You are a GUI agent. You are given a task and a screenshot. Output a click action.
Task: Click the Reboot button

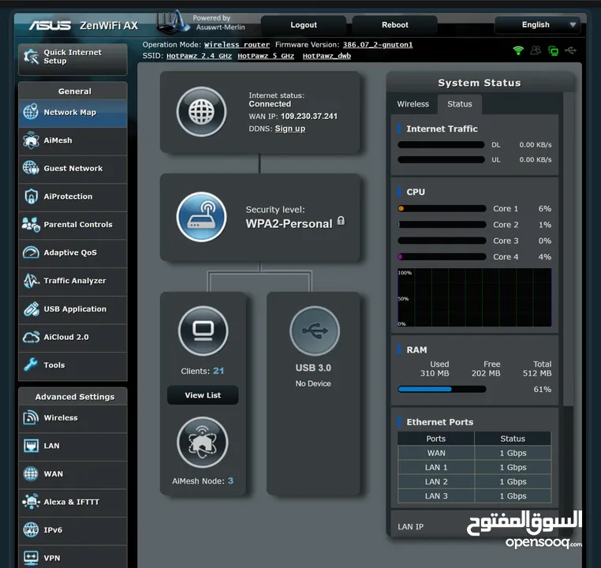(395, 25)
